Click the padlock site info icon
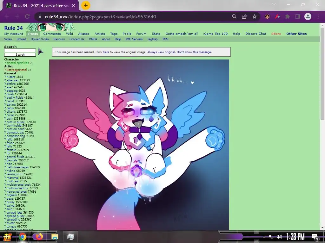This screenshot has width=325, height=243. pos(40,16)
